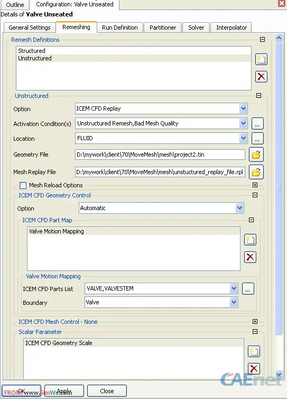Browse for the Geometry File

(x=256, y=155)
